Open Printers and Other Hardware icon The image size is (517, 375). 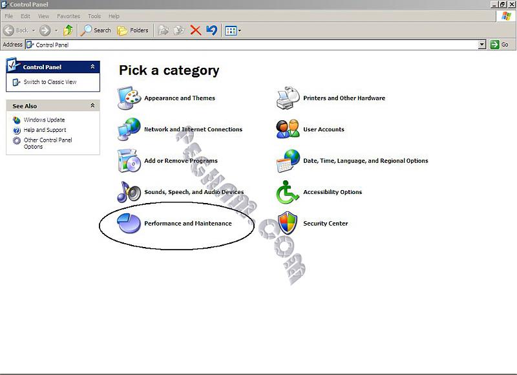(x=288, y=98)
